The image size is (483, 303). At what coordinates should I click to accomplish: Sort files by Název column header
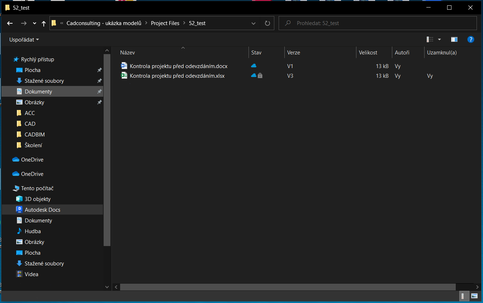tap(127, 52)
